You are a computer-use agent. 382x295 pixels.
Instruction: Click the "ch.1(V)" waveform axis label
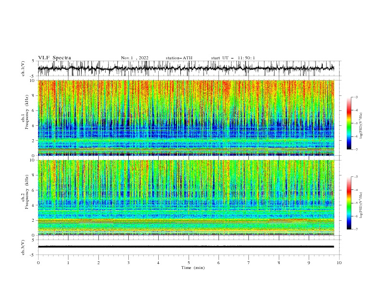pyautogui.click(x=23, y=68)
